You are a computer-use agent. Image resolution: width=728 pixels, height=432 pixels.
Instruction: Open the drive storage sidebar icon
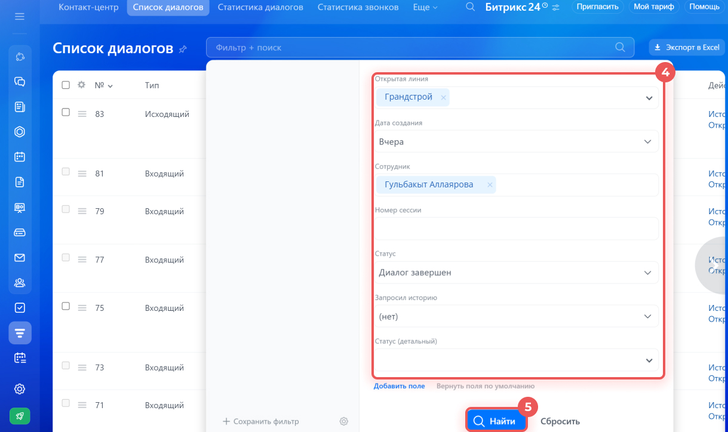[x=20, y=232]
